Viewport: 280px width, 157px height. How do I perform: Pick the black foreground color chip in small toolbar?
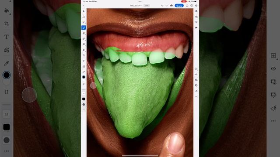(84, 77)
